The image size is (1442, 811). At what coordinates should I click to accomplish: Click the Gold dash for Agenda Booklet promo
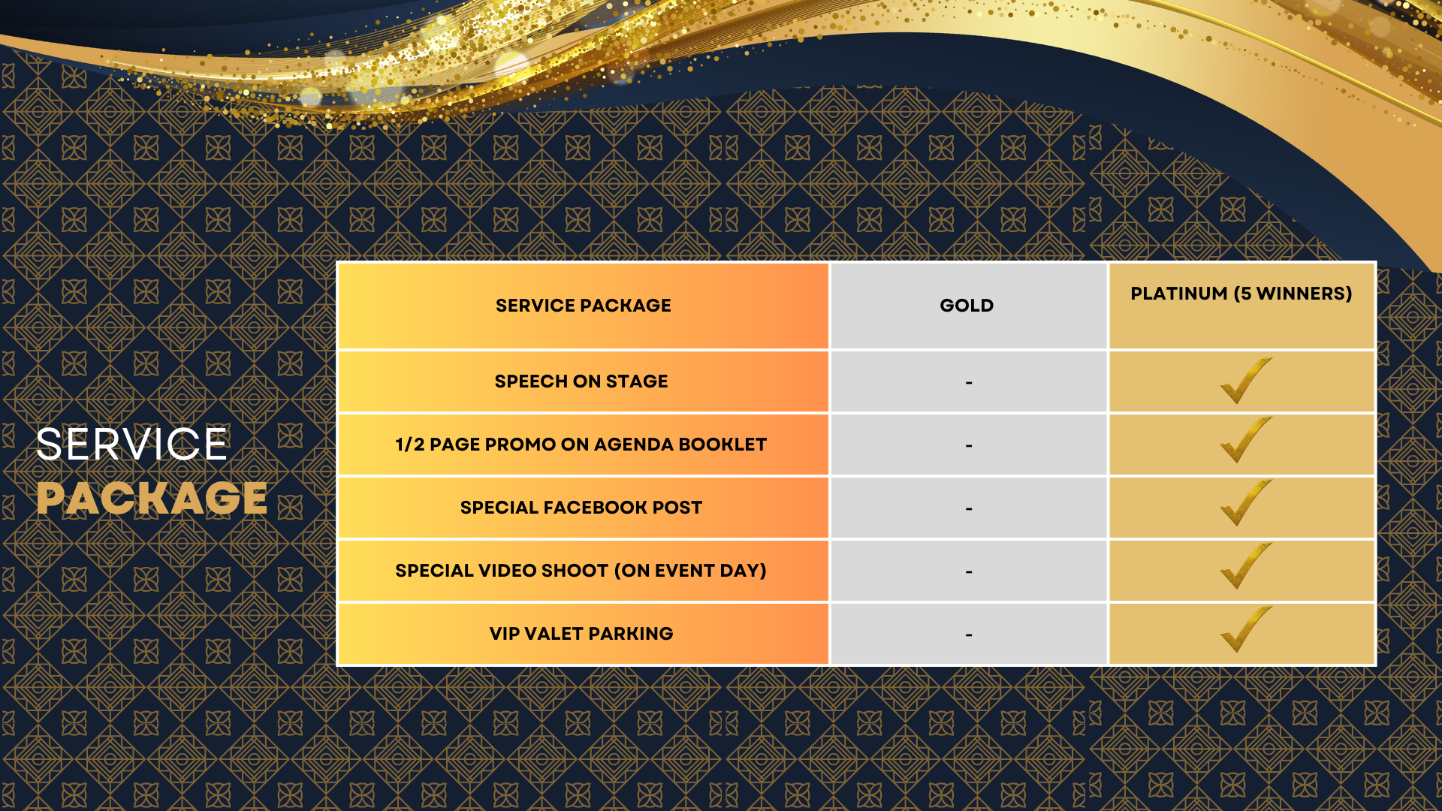click(969, 446)
